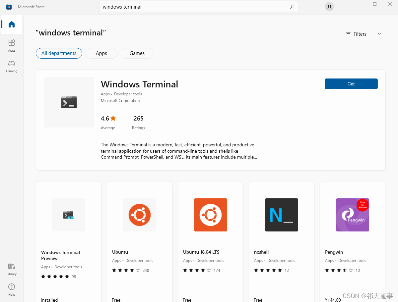The height and width of the screenshot is (302, 398).
Task: Click the Pengwin app icon
Action: tap(353, 215)
